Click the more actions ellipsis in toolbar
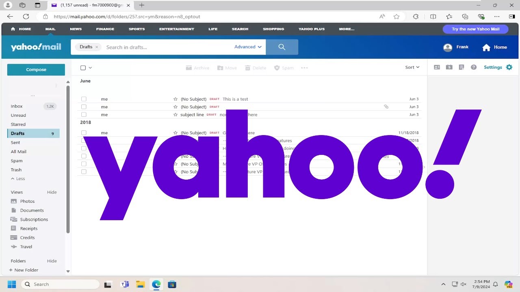520x292 pixels. click(304, 68)
